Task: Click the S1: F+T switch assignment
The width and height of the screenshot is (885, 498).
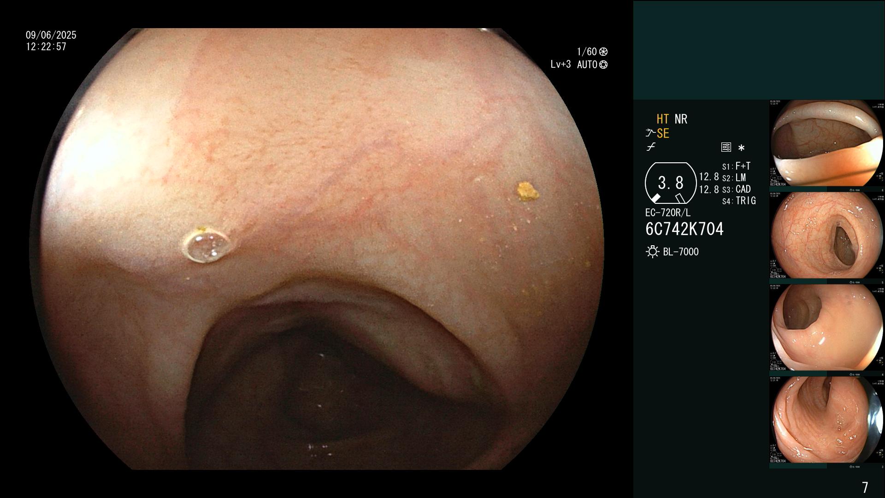Action: (737, 166)
